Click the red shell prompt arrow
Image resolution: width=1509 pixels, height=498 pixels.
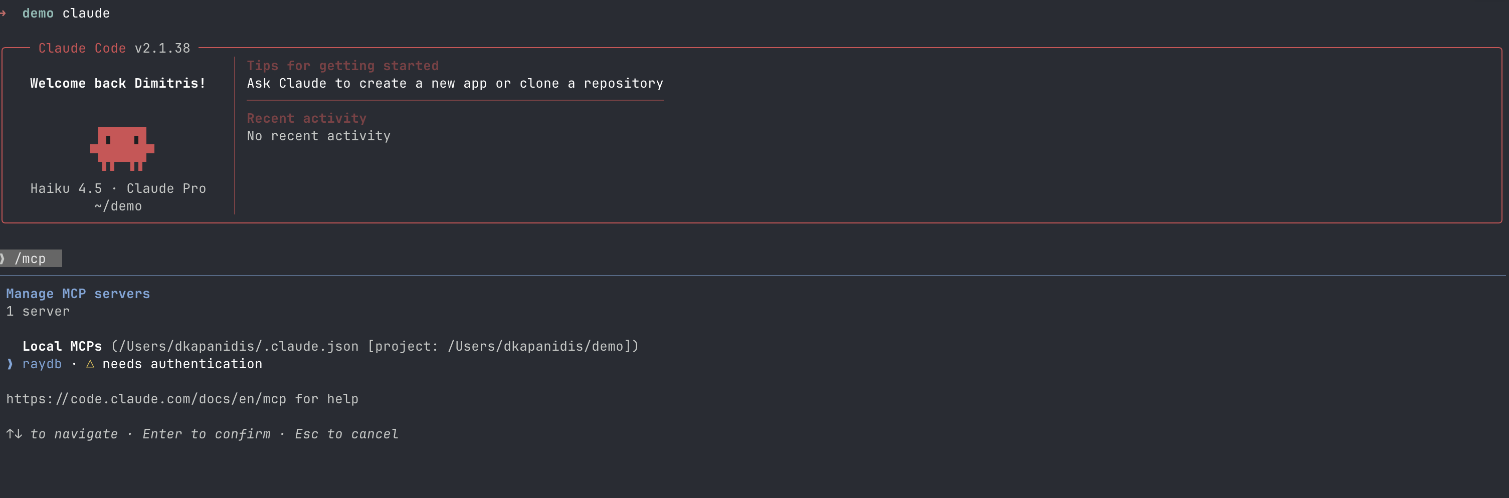4,13
